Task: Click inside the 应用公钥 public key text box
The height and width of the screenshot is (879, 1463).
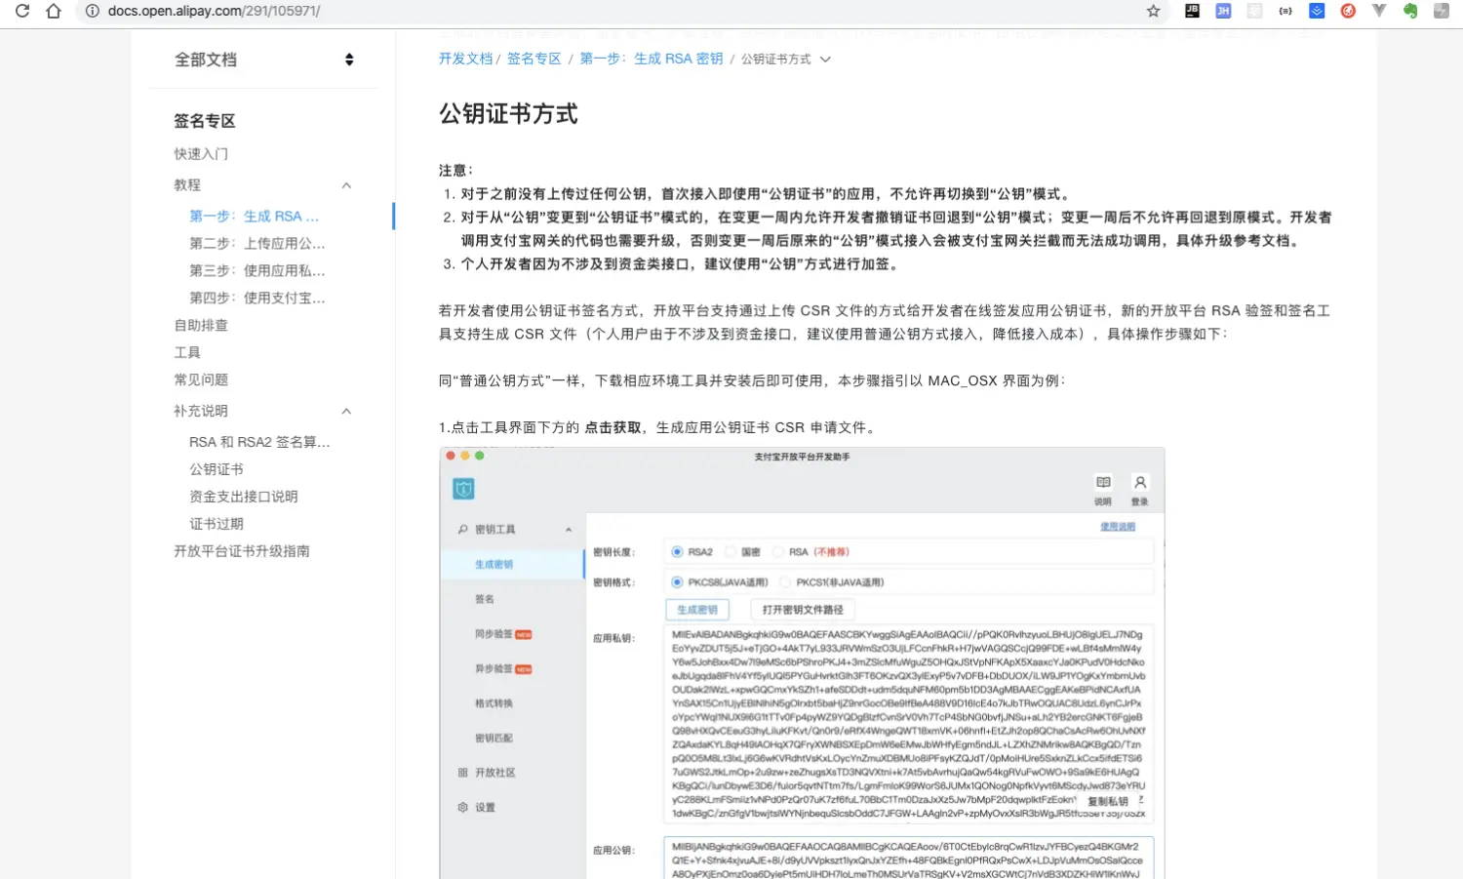Action: tap(909, 859)
